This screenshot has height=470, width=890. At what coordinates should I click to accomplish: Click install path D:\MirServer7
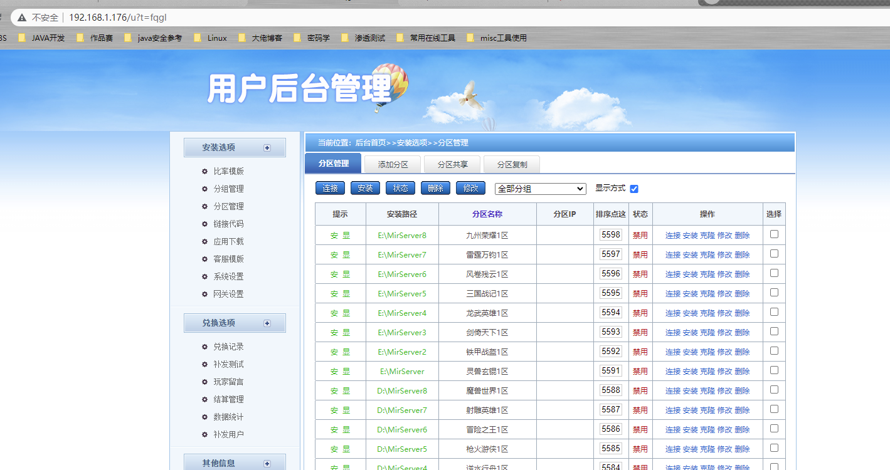click(402, 410)
